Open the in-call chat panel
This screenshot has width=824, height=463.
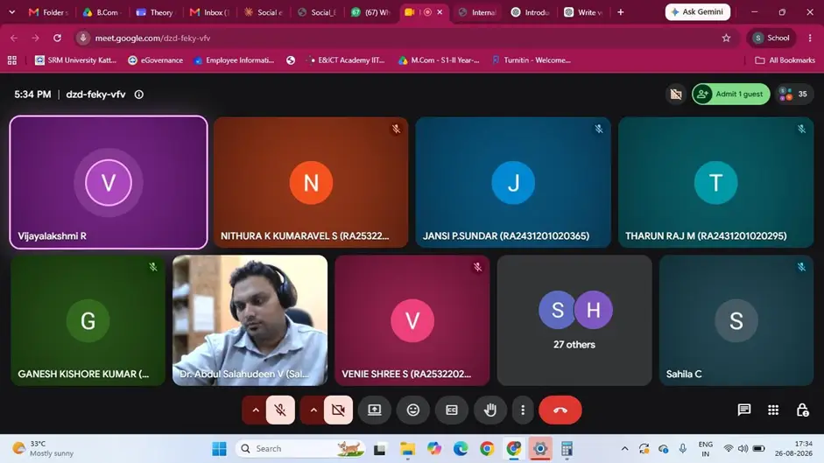(743, 410)
